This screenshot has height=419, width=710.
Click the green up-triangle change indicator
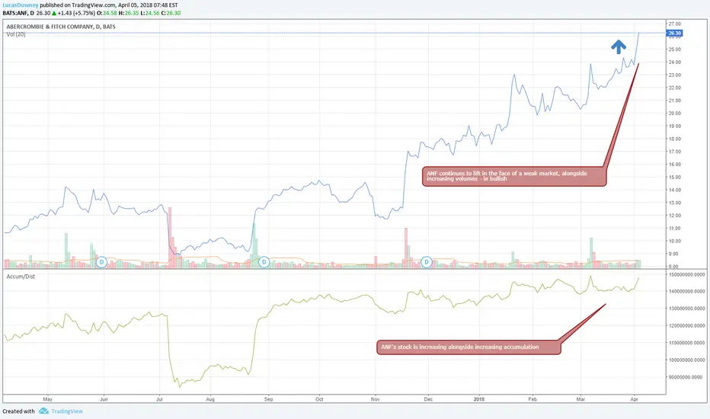coord(54,13)
